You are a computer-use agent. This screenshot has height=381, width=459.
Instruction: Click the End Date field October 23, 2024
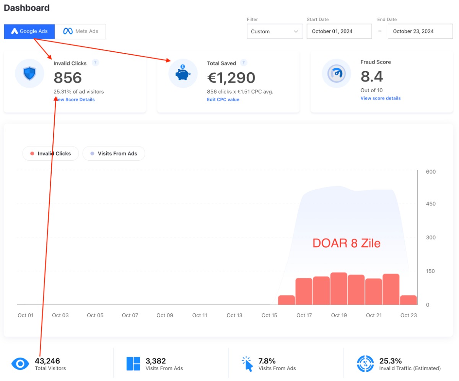420,31
